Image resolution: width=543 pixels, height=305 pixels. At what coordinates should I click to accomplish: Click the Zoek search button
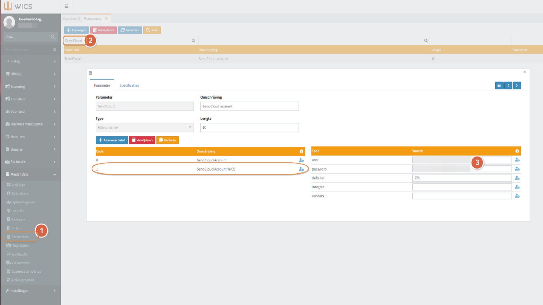click(152, 30)
